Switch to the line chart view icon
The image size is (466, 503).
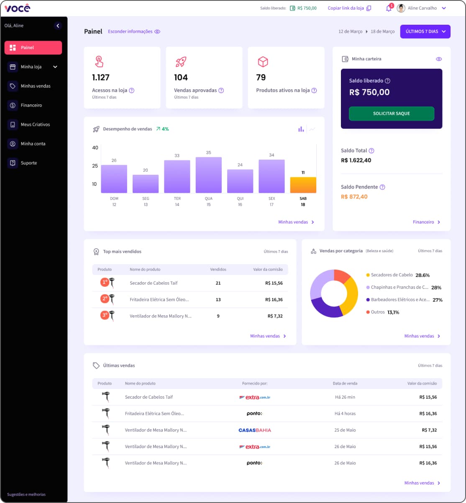[312, 129]
